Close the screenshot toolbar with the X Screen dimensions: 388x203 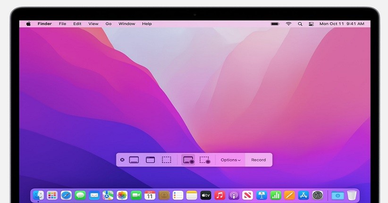[122, 160]
